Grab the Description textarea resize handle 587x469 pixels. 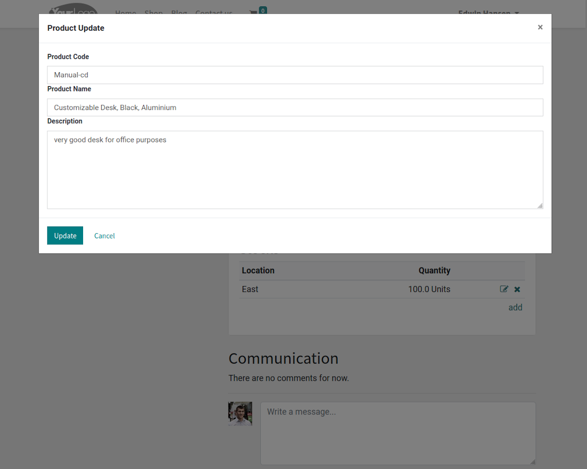tap(540, 206)
